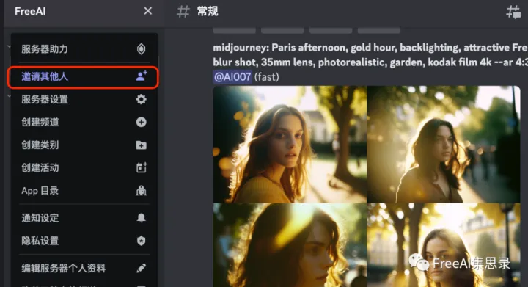Open 服务器设置 server settings
This screenshot has height=287, width=528.
(x=84, y=99)
